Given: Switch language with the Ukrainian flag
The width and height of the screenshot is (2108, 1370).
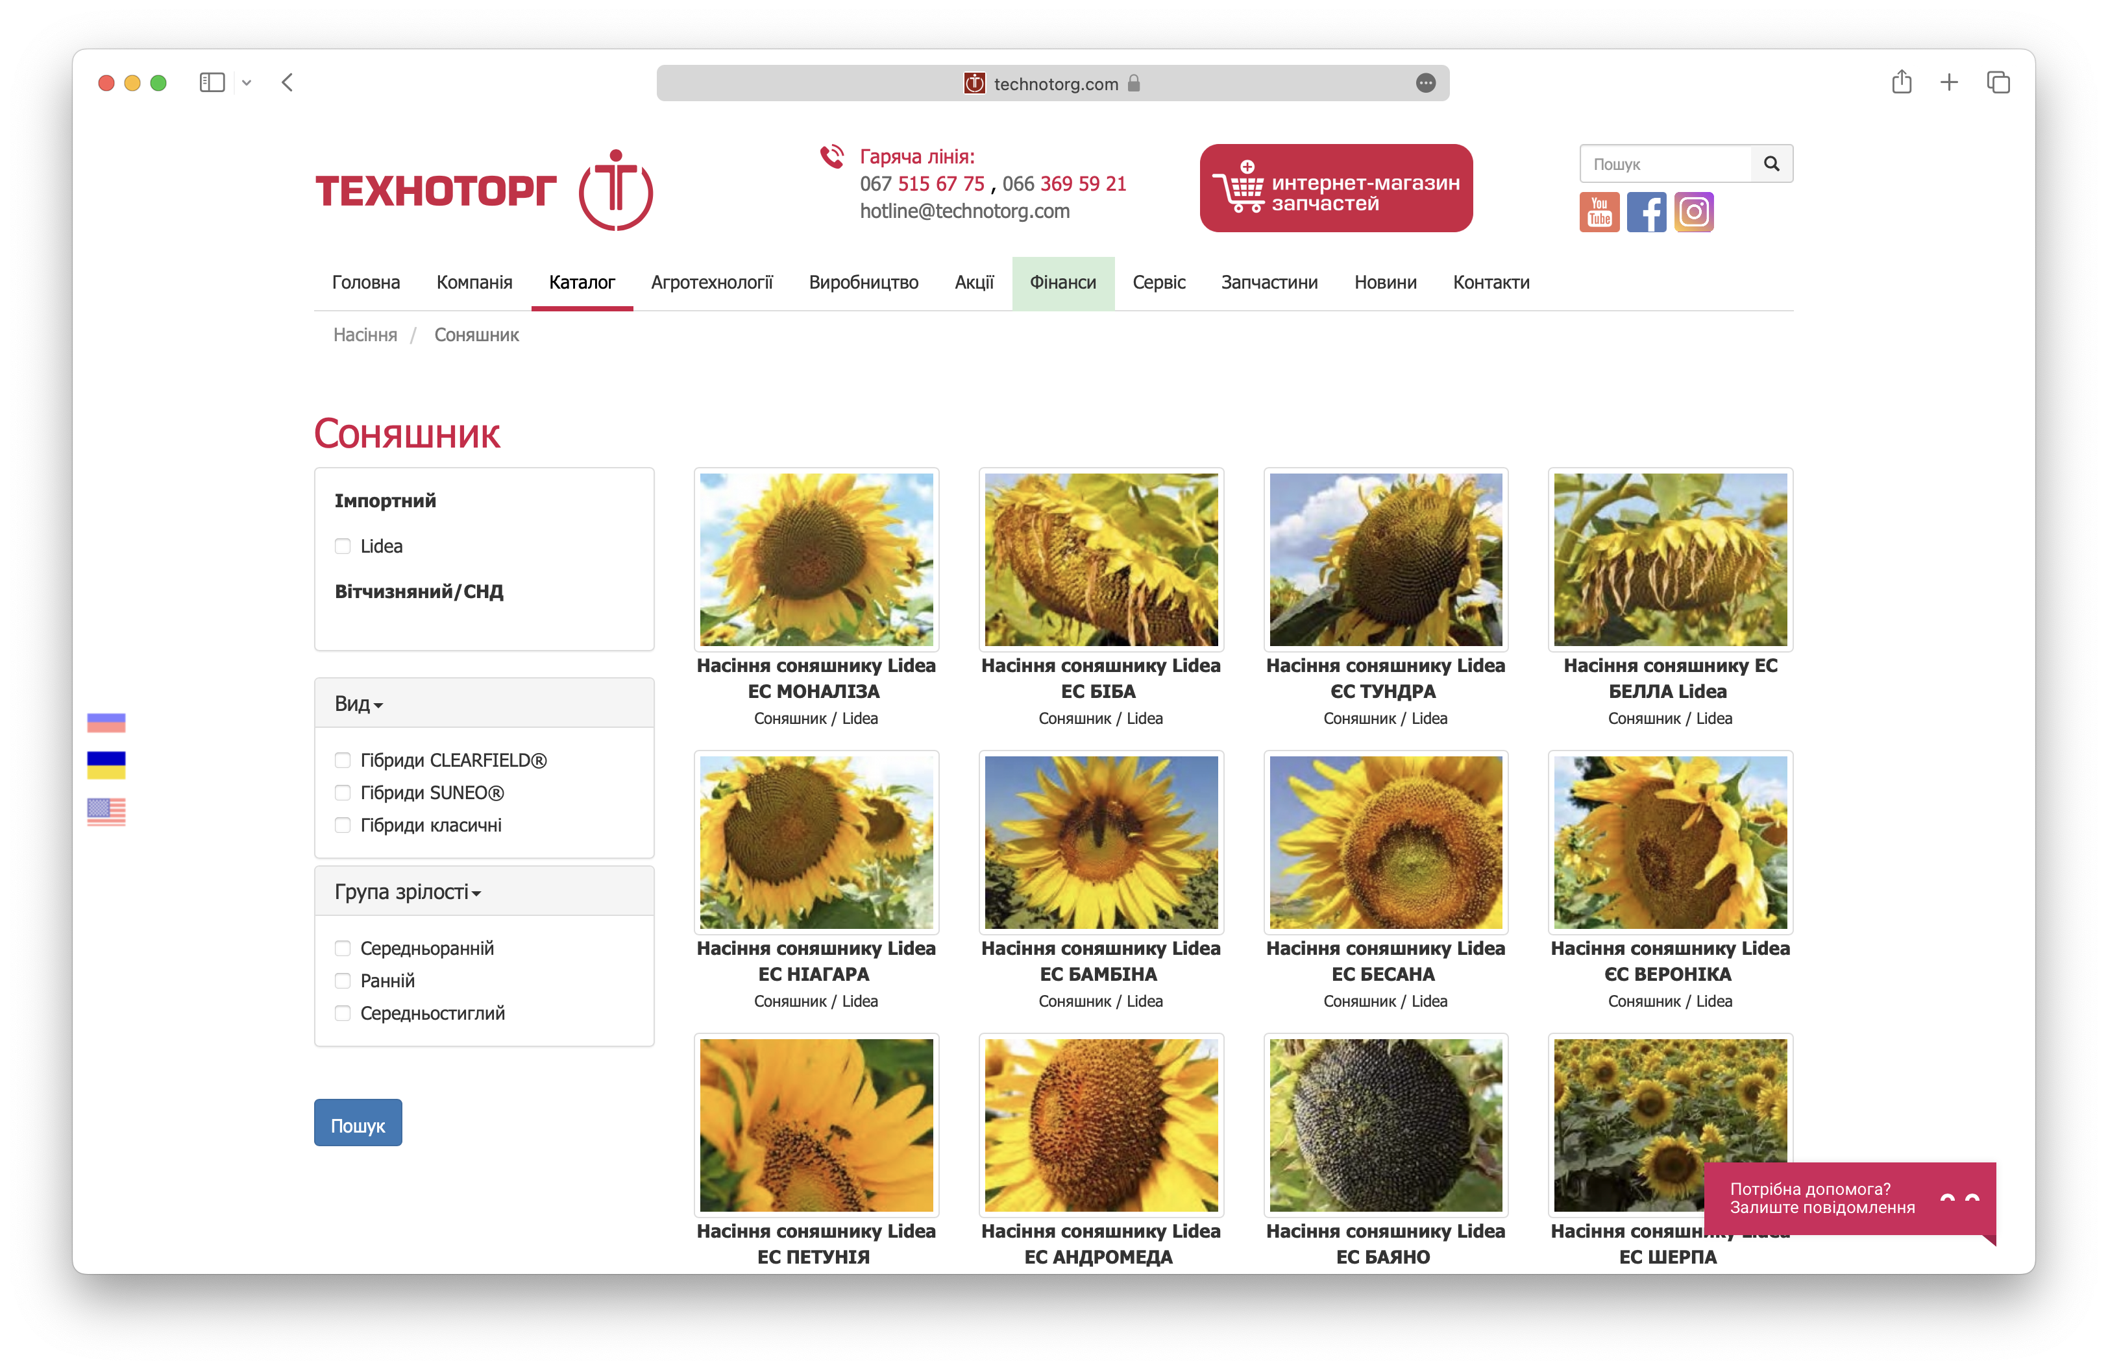Looking at the screenshot, I should coord(106,765).
